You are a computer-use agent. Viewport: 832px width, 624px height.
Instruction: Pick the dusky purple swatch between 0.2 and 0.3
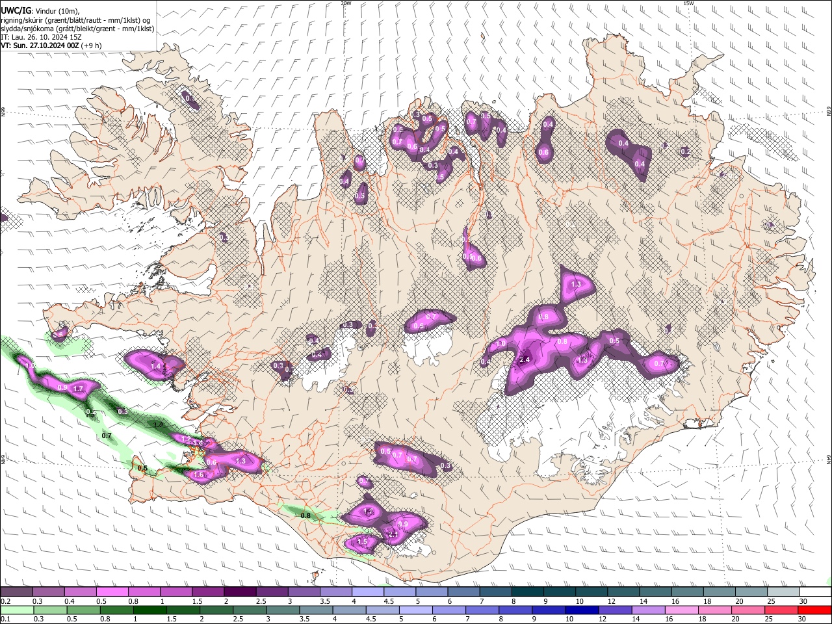(x=16, y=592)
